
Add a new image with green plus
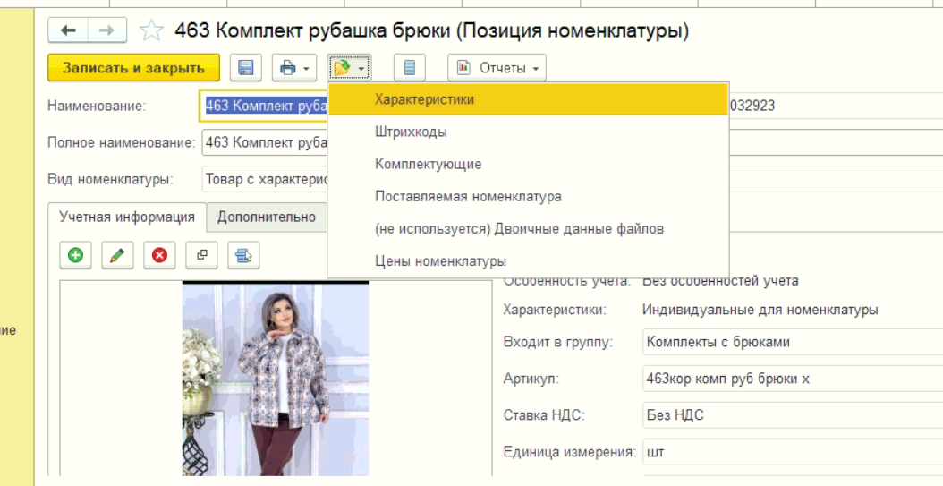click(75, 255)
